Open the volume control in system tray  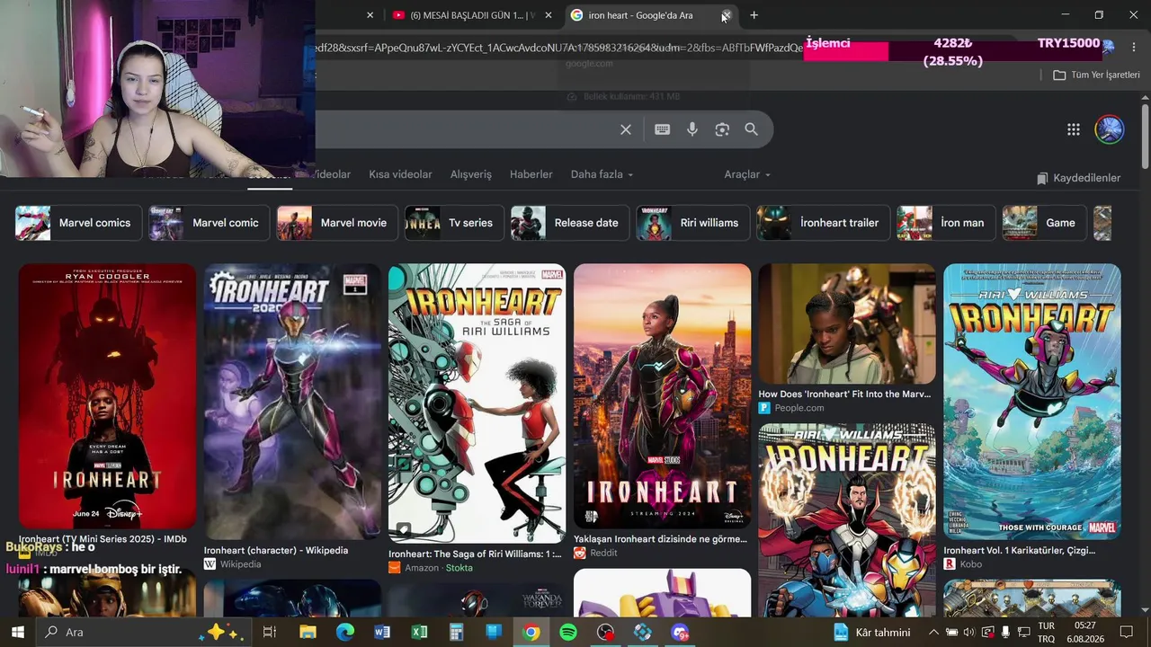(968, 632)
